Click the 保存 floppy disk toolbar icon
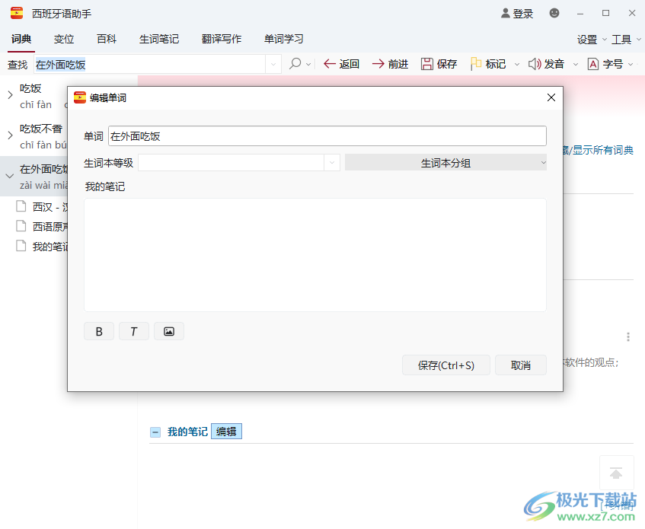Screen dimensions: 645x529 tap(427, 64)
